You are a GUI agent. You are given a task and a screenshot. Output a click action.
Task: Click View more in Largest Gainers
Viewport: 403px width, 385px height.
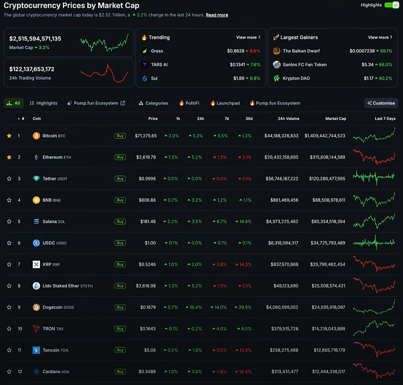[x=380, y=37]
